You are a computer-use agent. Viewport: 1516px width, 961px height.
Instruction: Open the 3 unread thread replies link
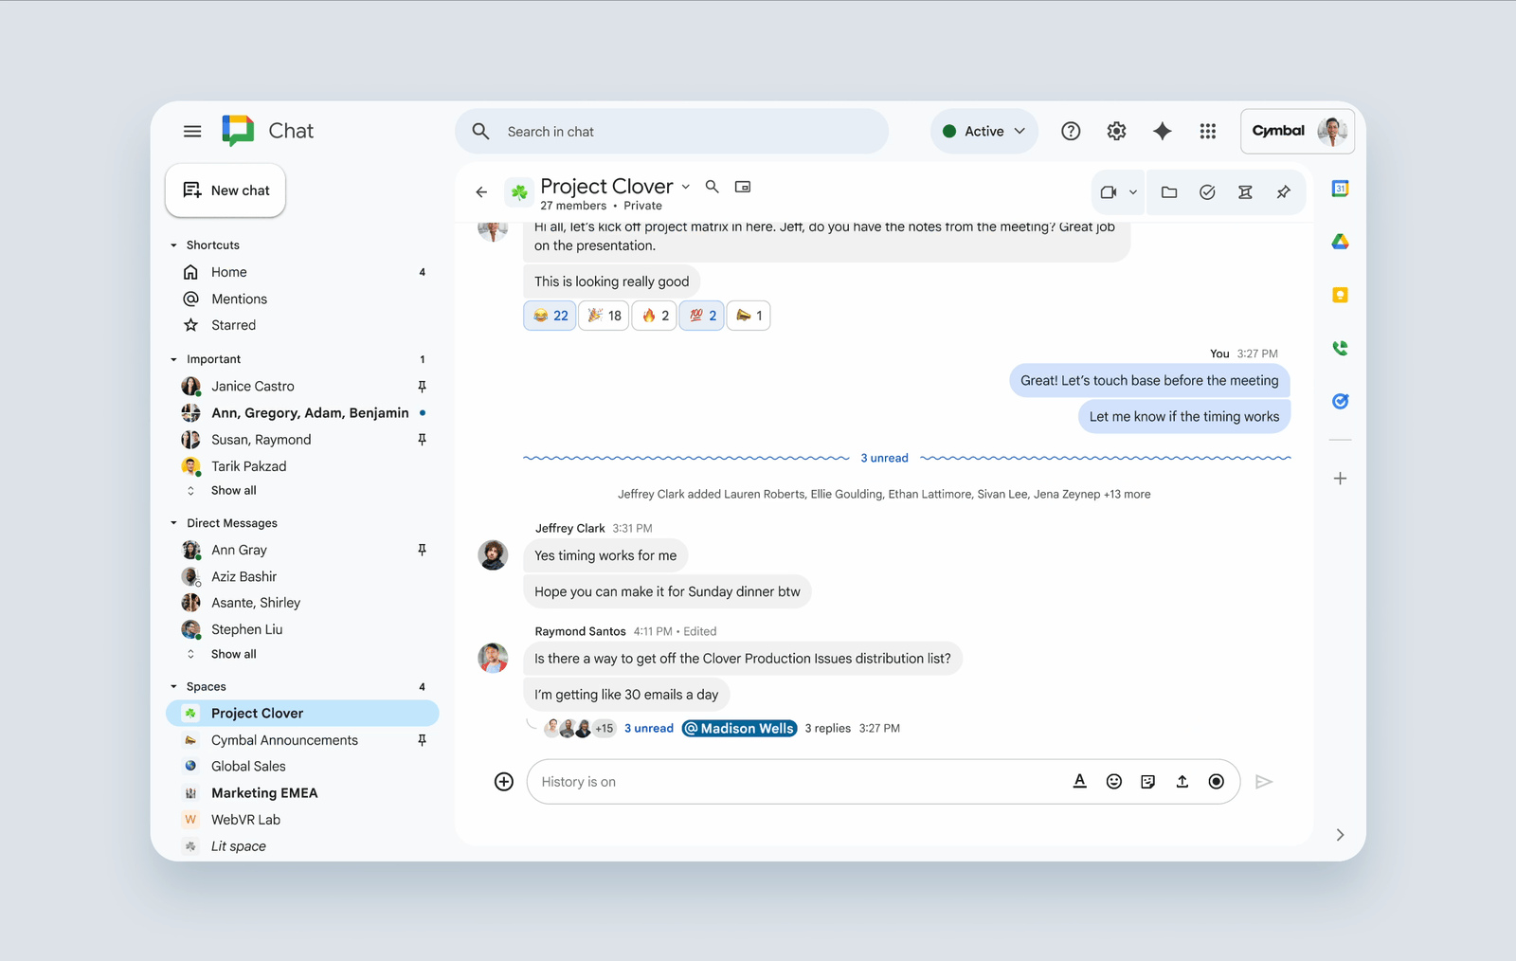pos(648,729)
